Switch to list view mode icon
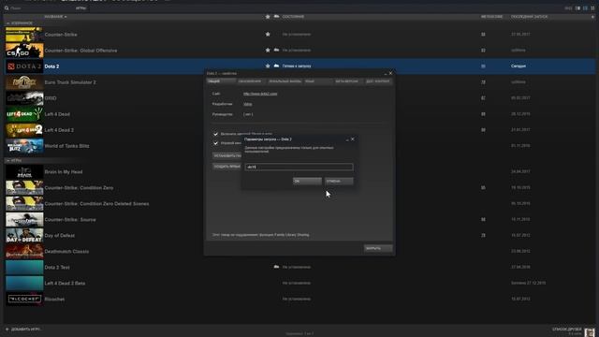 coord(585,8)
